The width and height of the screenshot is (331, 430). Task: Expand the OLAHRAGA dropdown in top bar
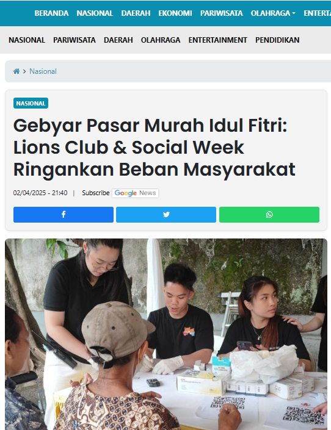(273, 13)
